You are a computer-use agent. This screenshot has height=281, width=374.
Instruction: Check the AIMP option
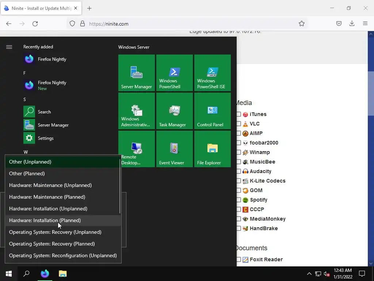(x=238, y=133)
